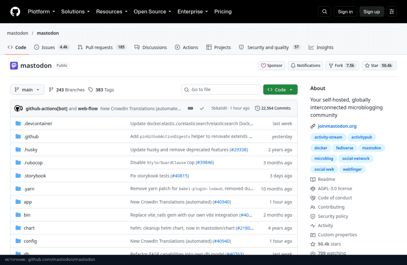407x265 pixels.
Task: View 243 Branches link
Action: [x=67, y=90]
